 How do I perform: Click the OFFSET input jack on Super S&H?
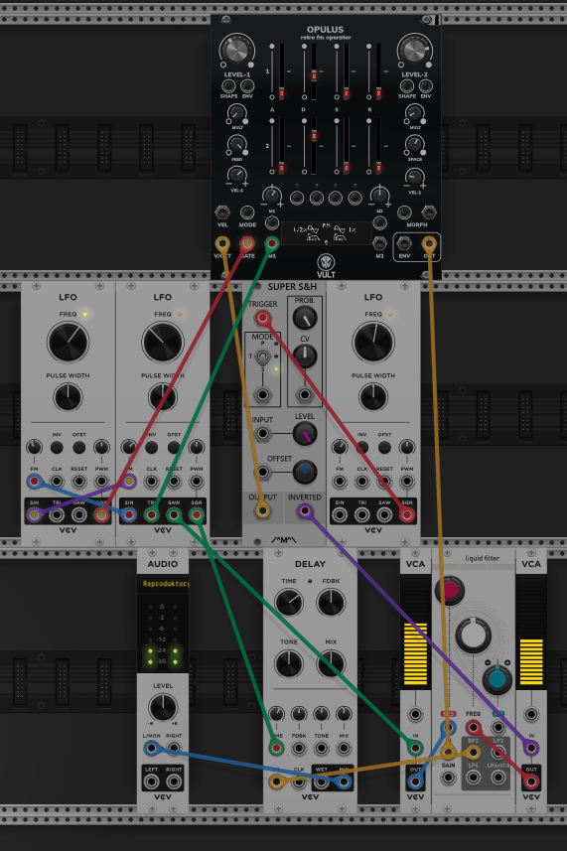coord(262,473)
